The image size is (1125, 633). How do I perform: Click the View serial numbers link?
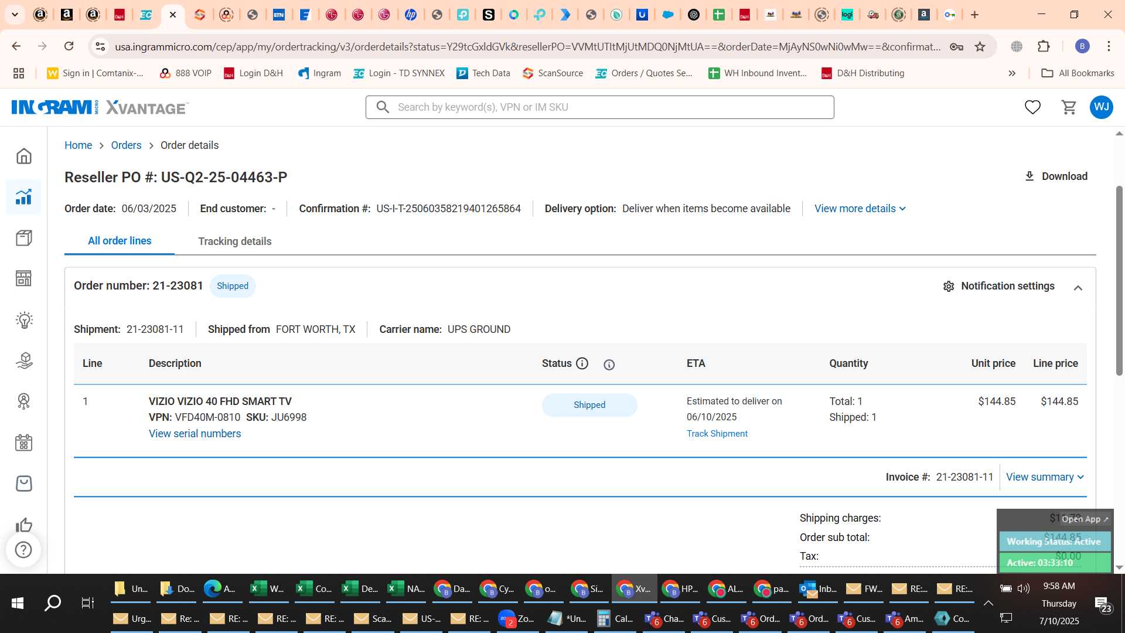click(x=195, y=434)
